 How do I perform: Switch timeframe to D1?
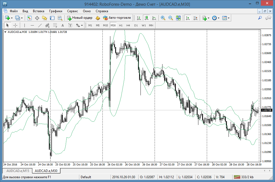(136, 26)
